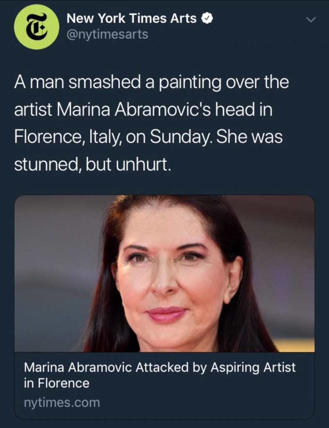Open the article photo of the woman

[164, 274]
